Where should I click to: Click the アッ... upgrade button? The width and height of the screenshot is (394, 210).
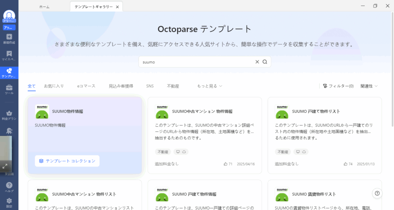9,28
